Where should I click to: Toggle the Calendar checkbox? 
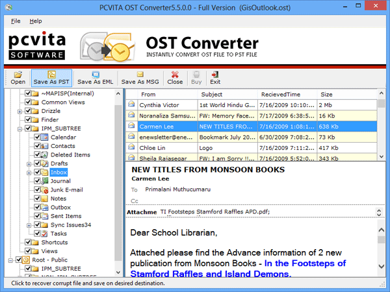tap(37, 137)
